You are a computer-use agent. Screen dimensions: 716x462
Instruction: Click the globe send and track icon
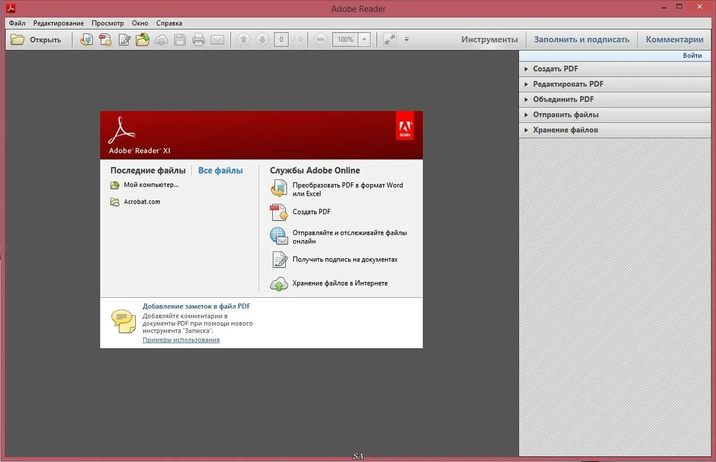[279, 236]
